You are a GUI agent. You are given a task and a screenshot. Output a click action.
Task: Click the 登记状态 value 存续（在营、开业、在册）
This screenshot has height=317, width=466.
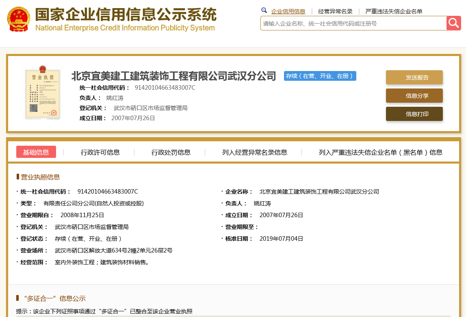pyautogui.click(x=88, y=239)
